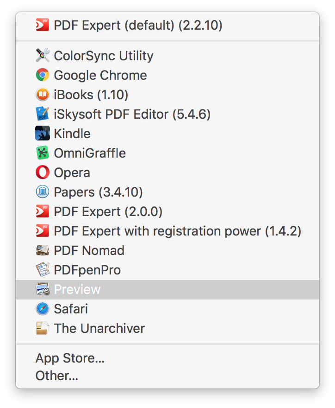
Task: Select PDFpenPro from the menu
Action: 167,270
